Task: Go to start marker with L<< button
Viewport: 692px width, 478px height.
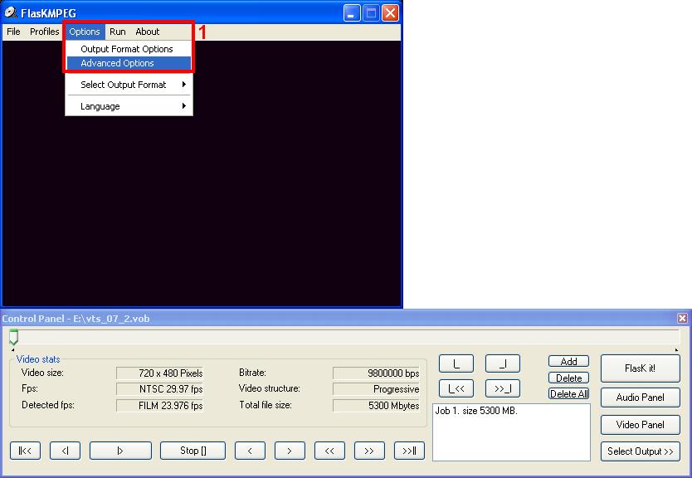Action: click(456, 388)
